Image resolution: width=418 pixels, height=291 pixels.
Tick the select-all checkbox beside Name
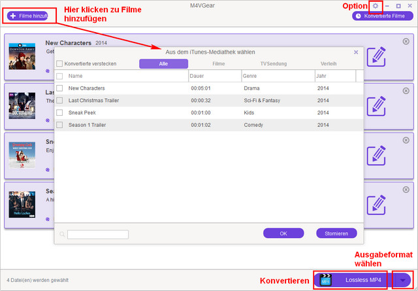pyautogui.click(x=59, y=76)
